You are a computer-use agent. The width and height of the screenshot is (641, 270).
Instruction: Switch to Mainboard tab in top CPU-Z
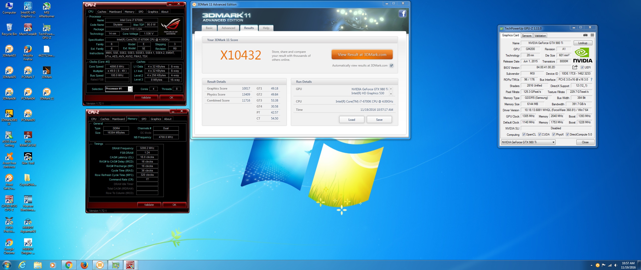[x=115, y=12]
